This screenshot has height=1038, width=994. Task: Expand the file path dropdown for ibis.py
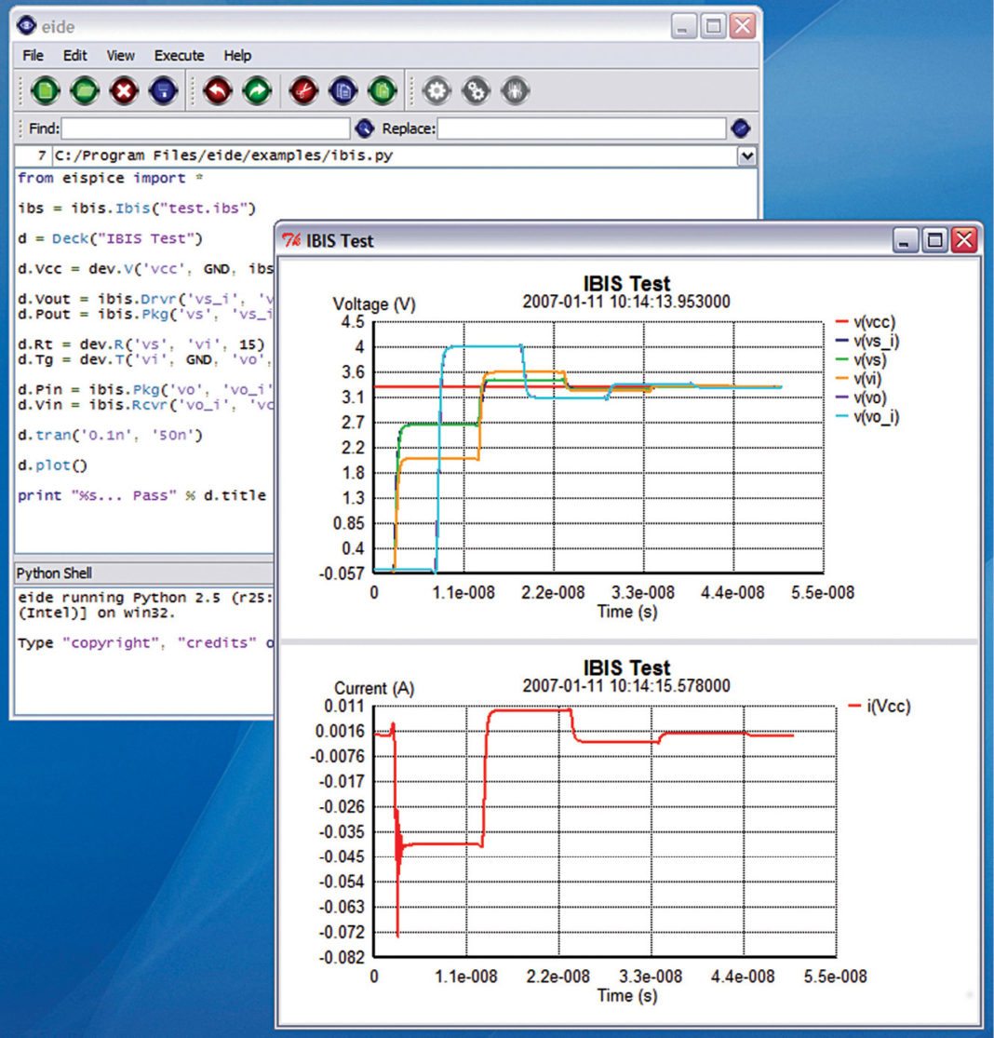[747, 155]
